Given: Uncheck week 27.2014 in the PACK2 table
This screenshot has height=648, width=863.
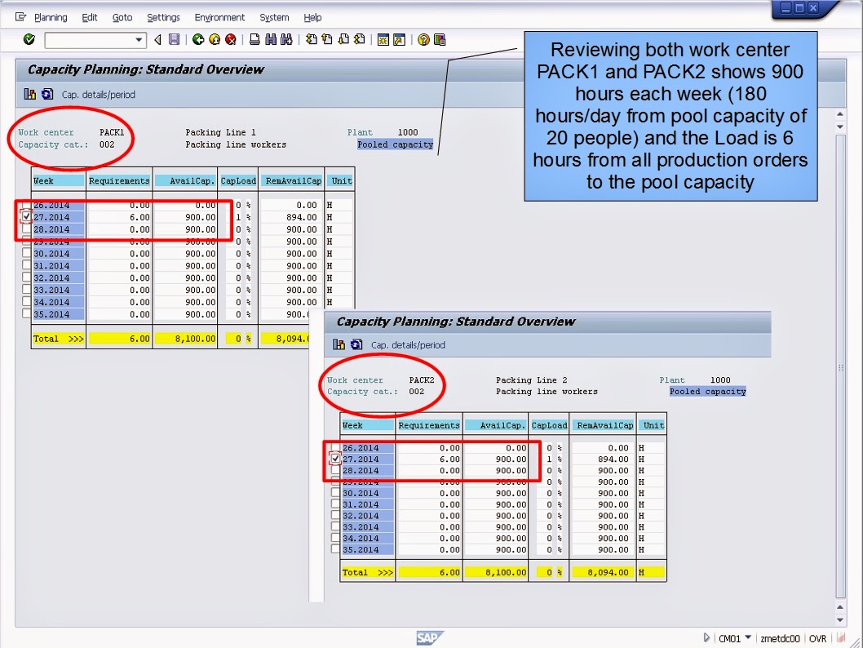Looking at the screenshot, I should tap(334, 458).
